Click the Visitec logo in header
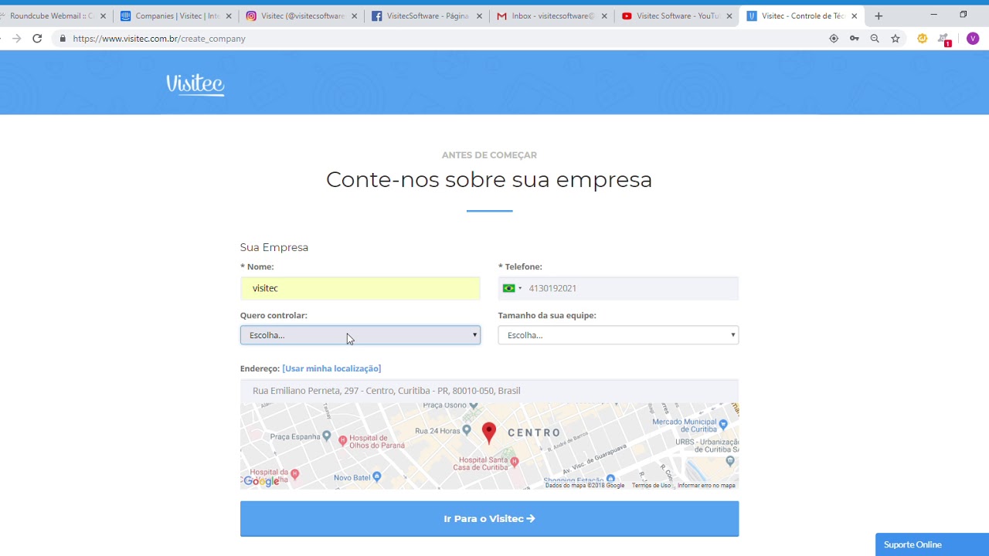Image resolution: width=989 pixels, height=556 pixels. (195, 83)
